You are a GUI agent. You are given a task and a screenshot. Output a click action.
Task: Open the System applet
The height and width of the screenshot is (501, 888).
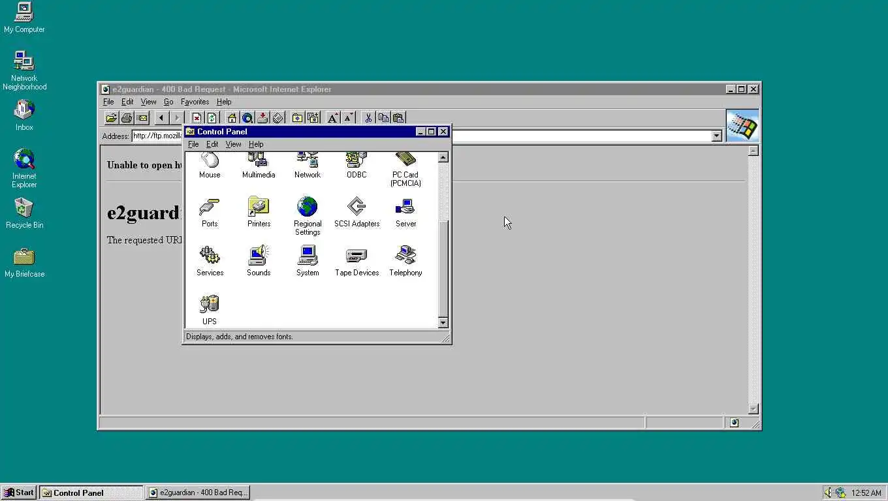[x=308, y=261]
